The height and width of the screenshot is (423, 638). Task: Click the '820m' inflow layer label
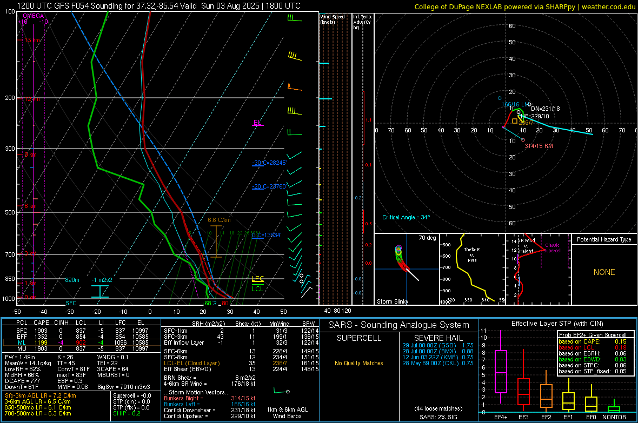[x=72, y=280]
